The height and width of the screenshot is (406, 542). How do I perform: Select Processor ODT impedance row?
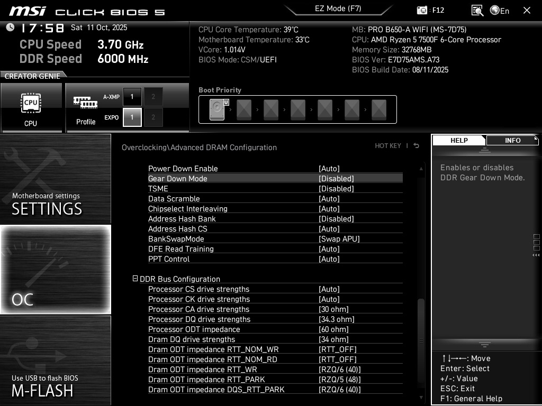pyautogui.click(x=275, y=329)
